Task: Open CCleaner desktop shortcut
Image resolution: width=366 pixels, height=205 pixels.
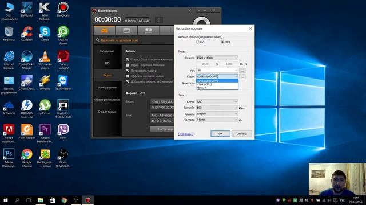Action: tap(27, 34)
